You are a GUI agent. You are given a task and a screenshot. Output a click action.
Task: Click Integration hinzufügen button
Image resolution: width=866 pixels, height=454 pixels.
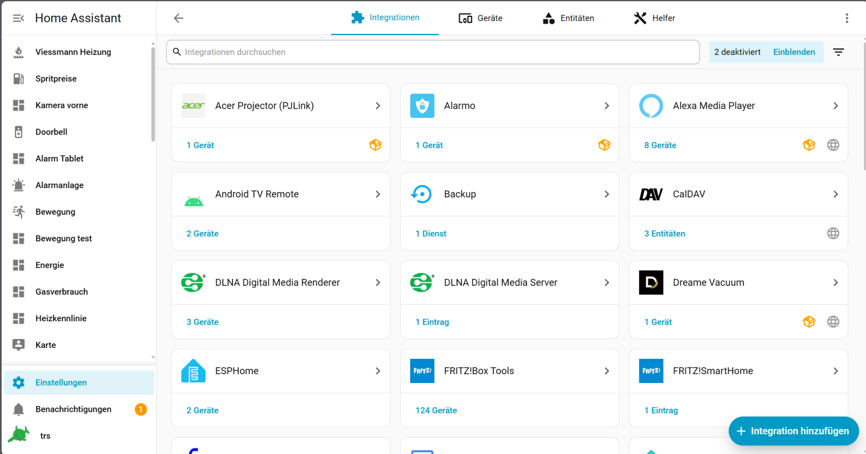tap(793, 431)
